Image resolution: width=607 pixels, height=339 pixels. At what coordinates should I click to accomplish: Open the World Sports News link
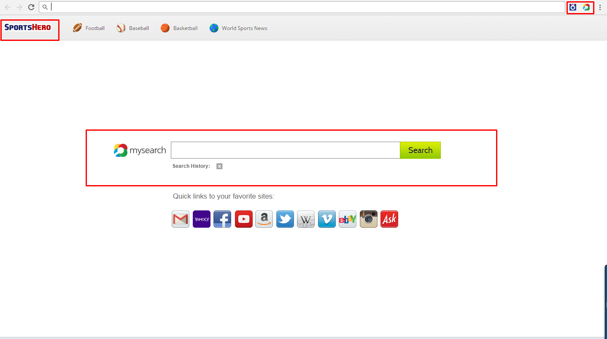pos(238,28)
